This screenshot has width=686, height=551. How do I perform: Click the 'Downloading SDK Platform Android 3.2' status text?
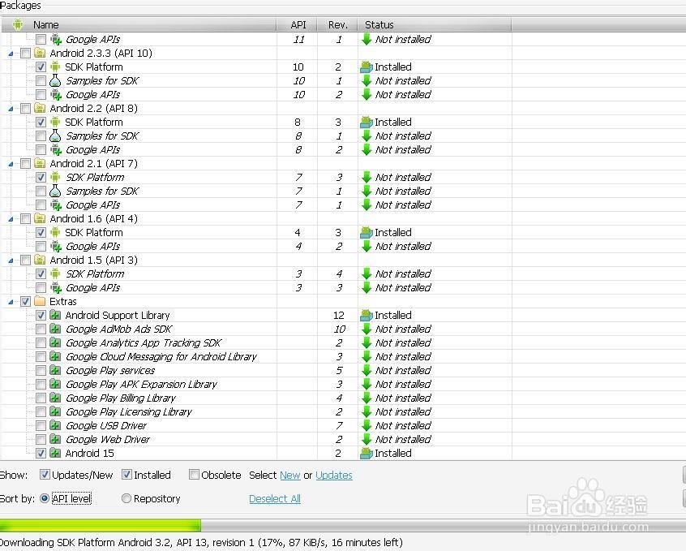[201, 542]
